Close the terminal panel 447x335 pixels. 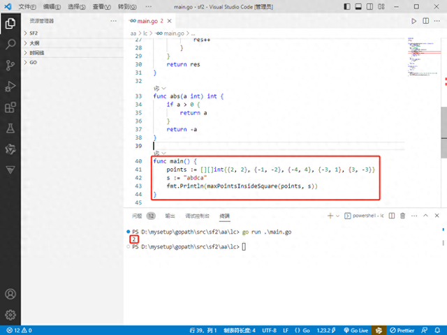point(437,216)
